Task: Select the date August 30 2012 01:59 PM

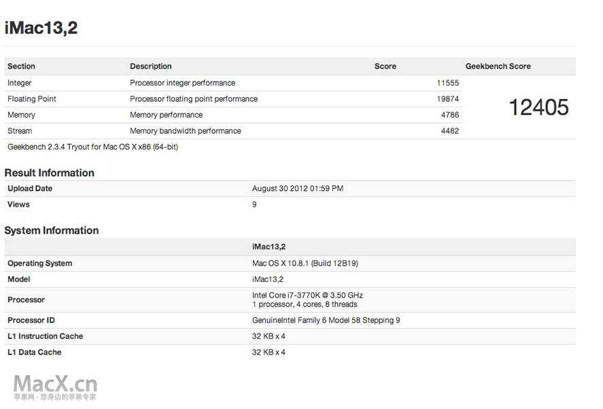Action: 298,189
